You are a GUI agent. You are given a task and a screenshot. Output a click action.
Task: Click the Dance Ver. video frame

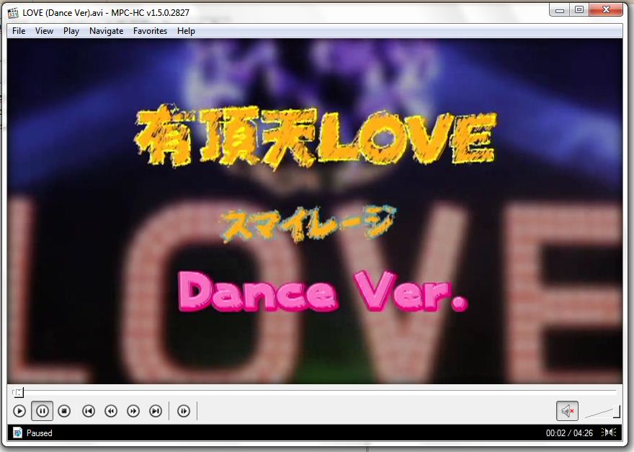(315, 211)
